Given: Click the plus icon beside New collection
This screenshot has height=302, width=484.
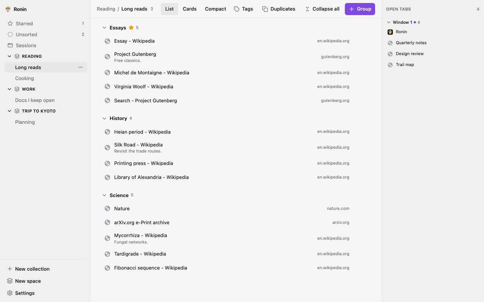Looking at the screenshot, I should tap(10, 269).
